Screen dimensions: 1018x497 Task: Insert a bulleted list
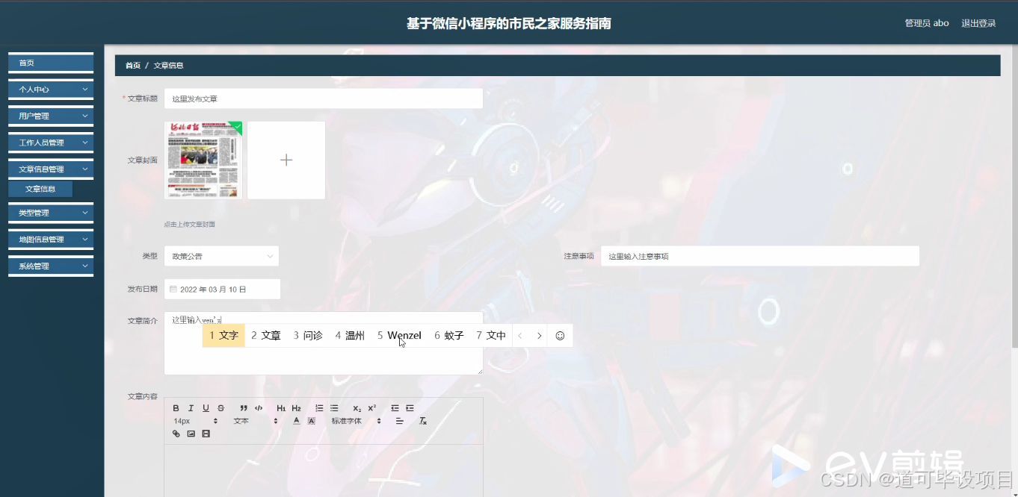[334, 408]
